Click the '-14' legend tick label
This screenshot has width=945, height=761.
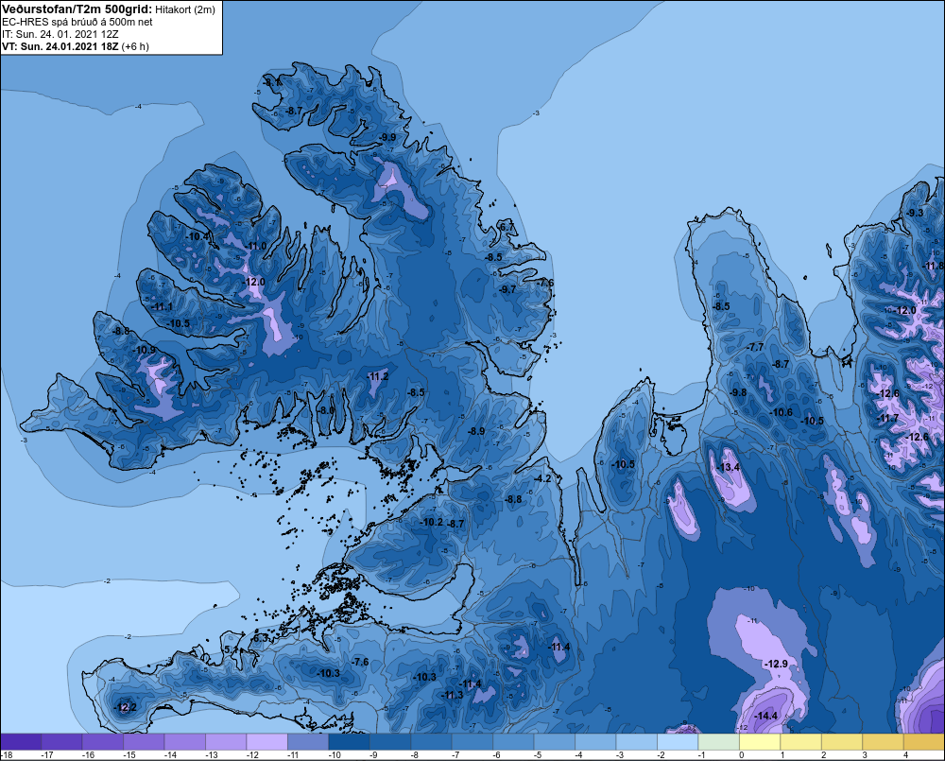tap(170, 755)
